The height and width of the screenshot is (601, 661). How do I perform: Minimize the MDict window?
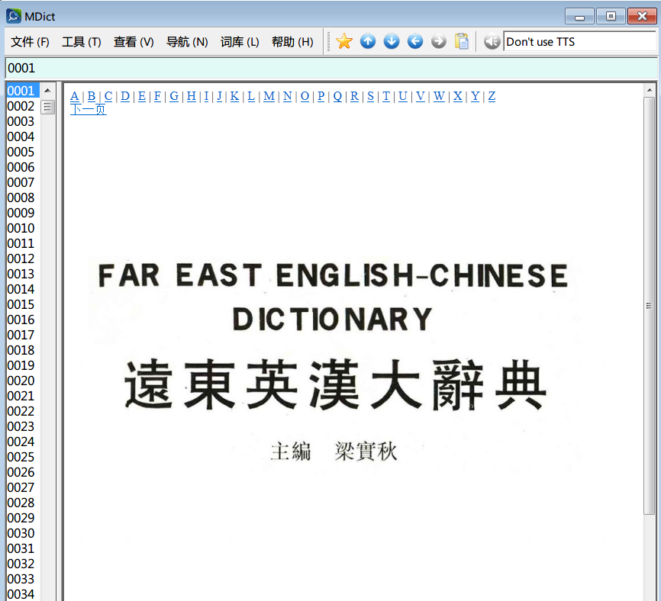(579, 17)
